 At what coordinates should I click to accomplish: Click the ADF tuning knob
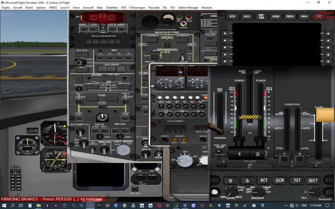pos(179,83)
